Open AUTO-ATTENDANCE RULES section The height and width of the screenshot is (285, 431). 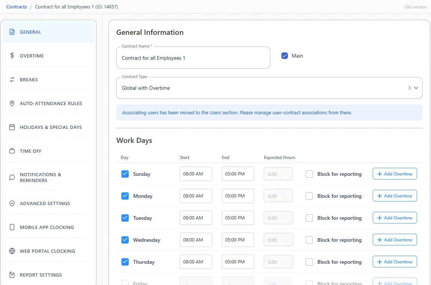(x=48, y=104)
